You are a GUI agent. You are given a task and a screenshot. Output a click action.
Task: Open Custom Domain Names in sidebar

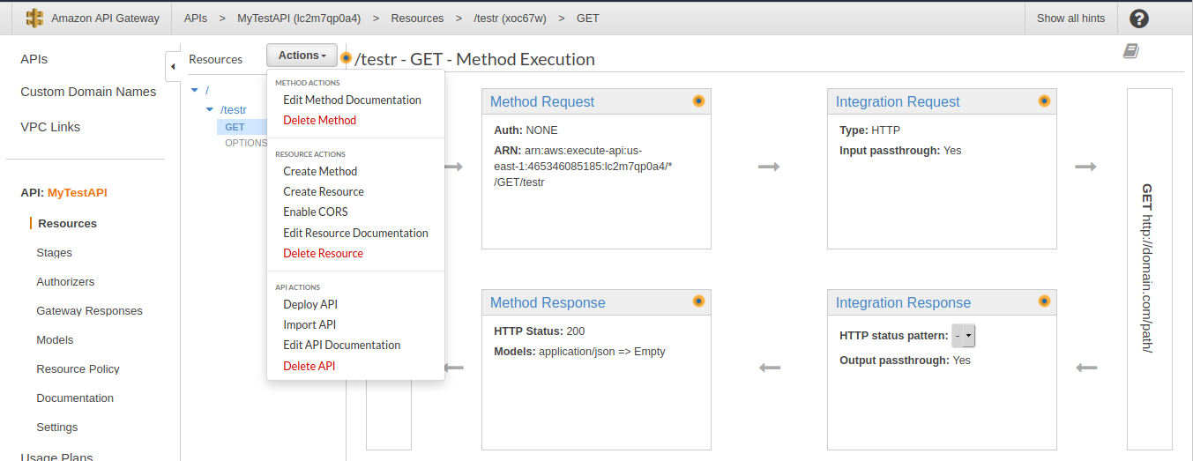88,92
